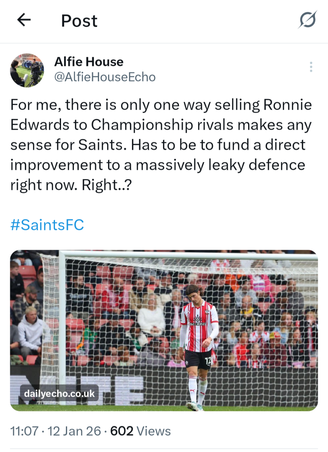The width and height of the screenshot is (328, 452).
Task: Open the three-dot more options menu
Action: (x=311, y=67)
